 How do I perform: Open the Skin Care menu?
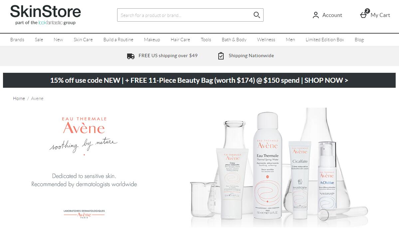(x=83, y=40)
